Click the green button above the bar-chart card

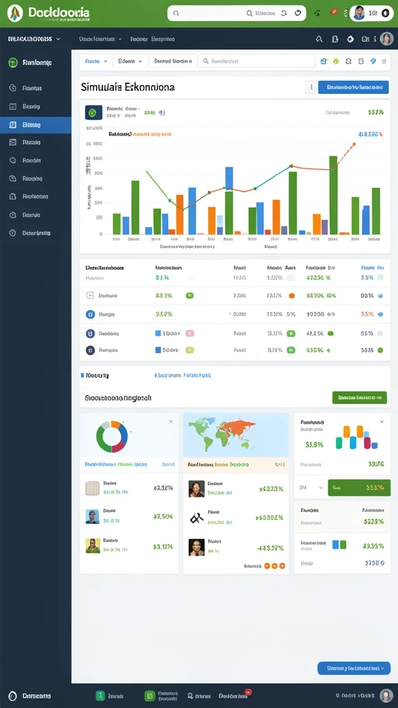click(359, 398)
